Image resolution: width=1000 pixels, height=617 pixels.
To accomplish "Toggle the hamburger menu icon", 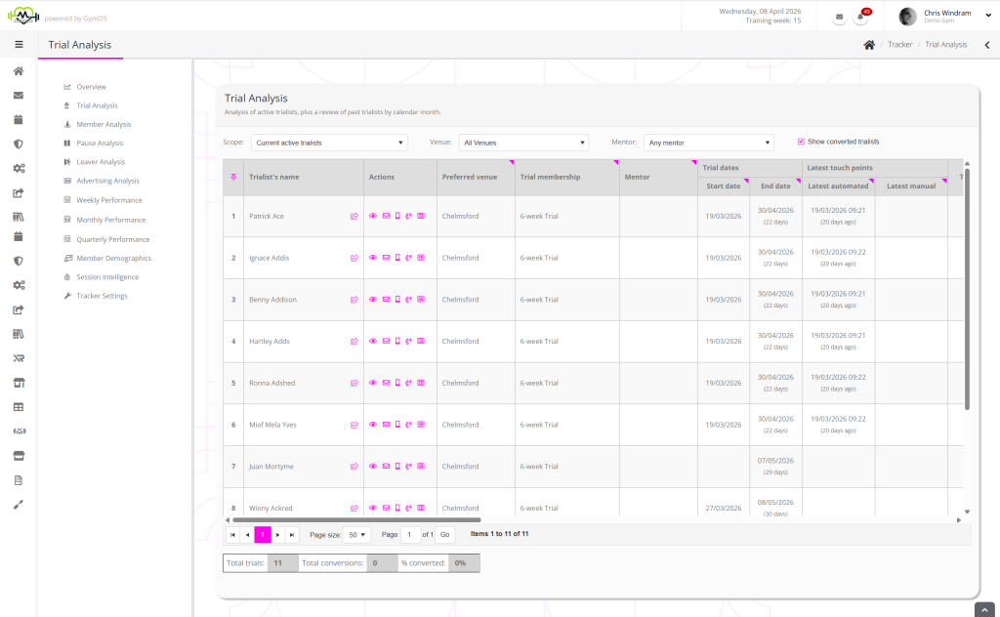I will pyautogui.click(x=19, y=45).
